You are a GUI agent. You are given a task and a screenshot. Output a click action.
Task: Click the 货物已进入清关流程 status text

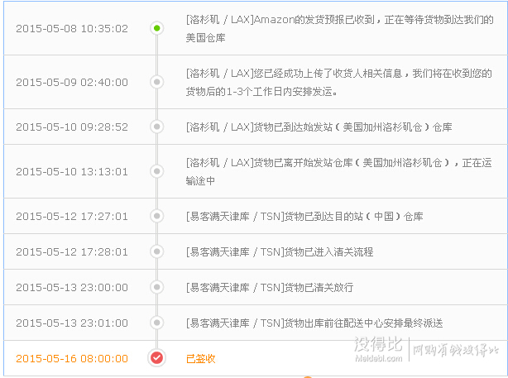[280, 252]
